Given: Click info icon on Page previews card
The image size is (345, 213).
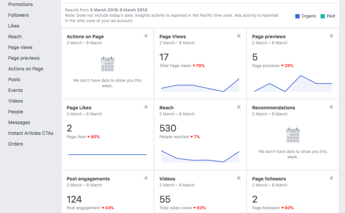Looking at the screenshot, I should pyautogui.click(x=331, y=35).
